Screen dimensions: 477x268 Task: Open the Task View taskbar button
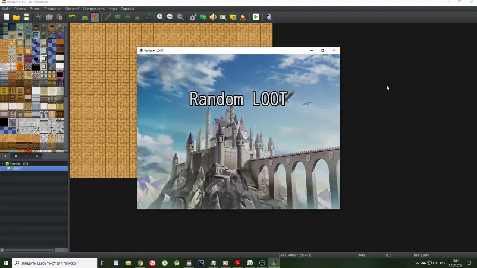coord(103,263)
